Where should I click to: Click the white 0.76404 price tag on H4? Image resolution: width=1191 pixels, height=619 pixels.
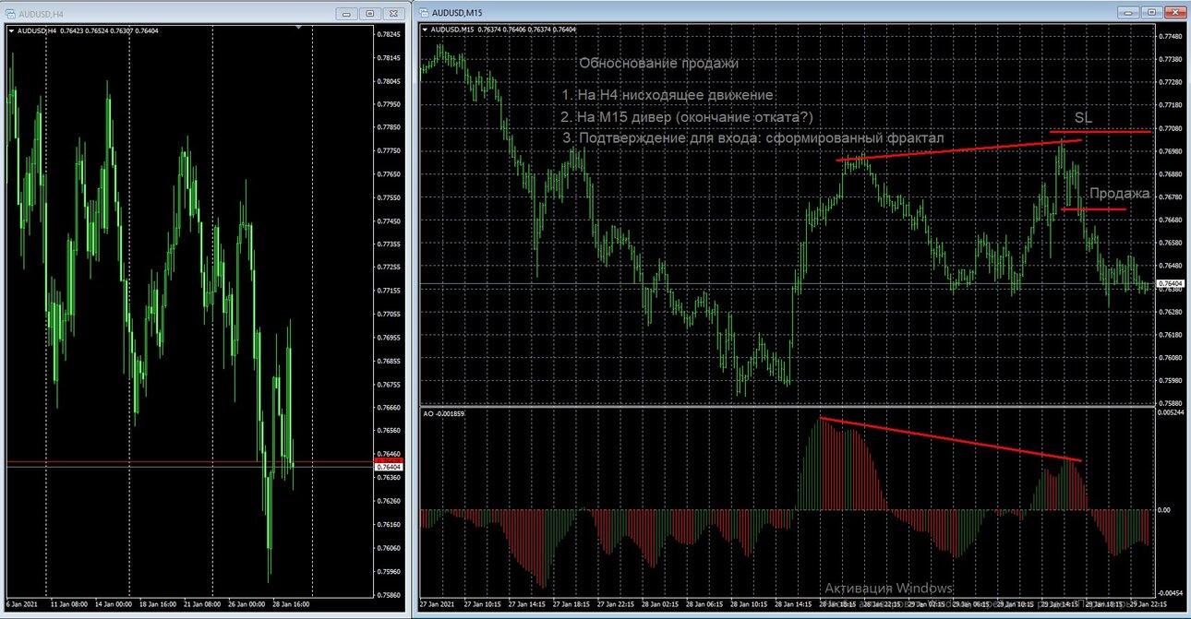click(x=390, y=468)
